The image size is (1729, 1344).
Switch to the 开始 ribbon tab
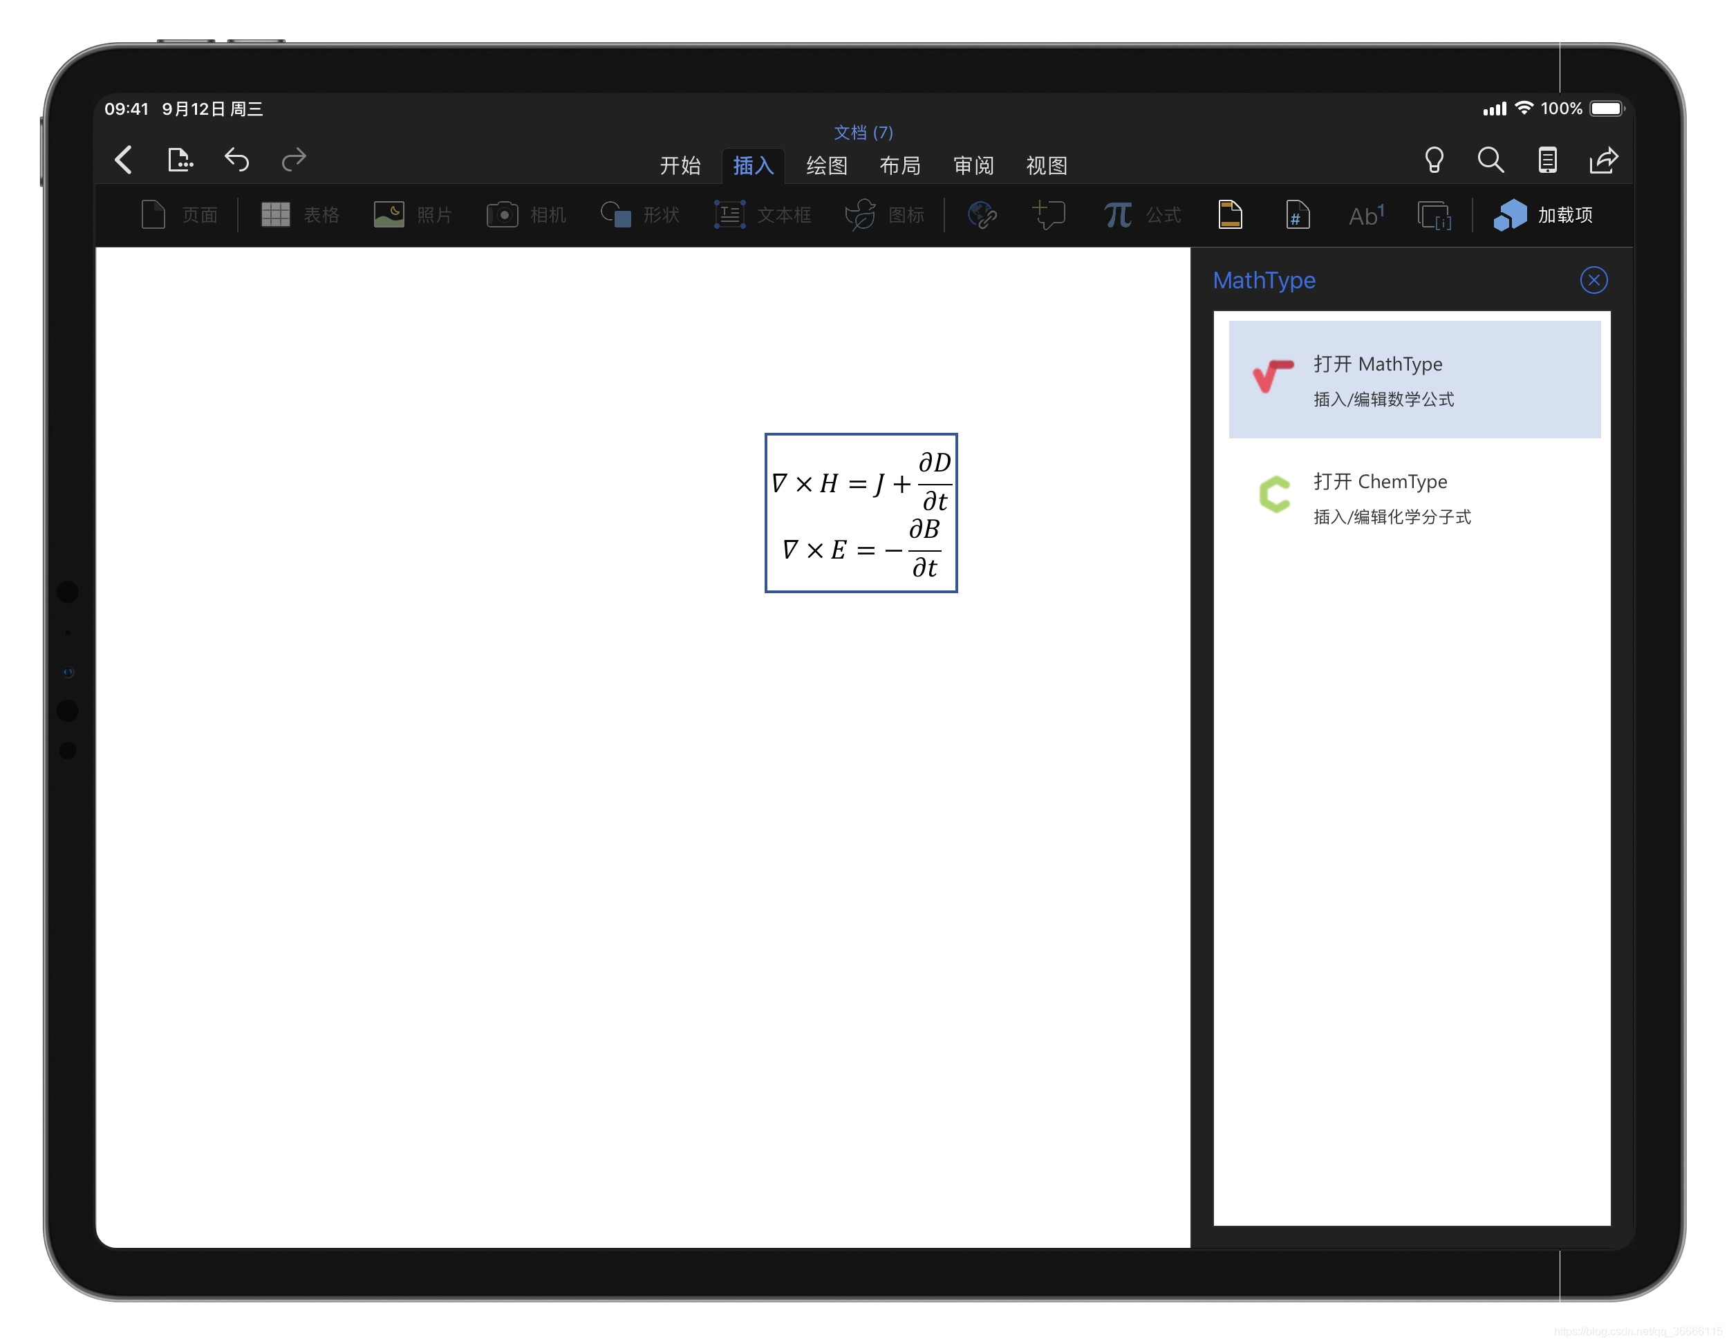coord(680,165)
